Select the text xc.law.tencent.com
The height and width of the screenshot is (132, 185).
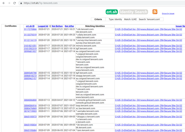point(85,108)
